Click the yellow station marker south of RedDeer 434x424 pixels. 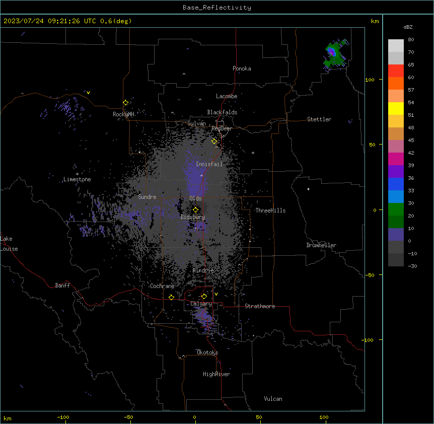214,142
